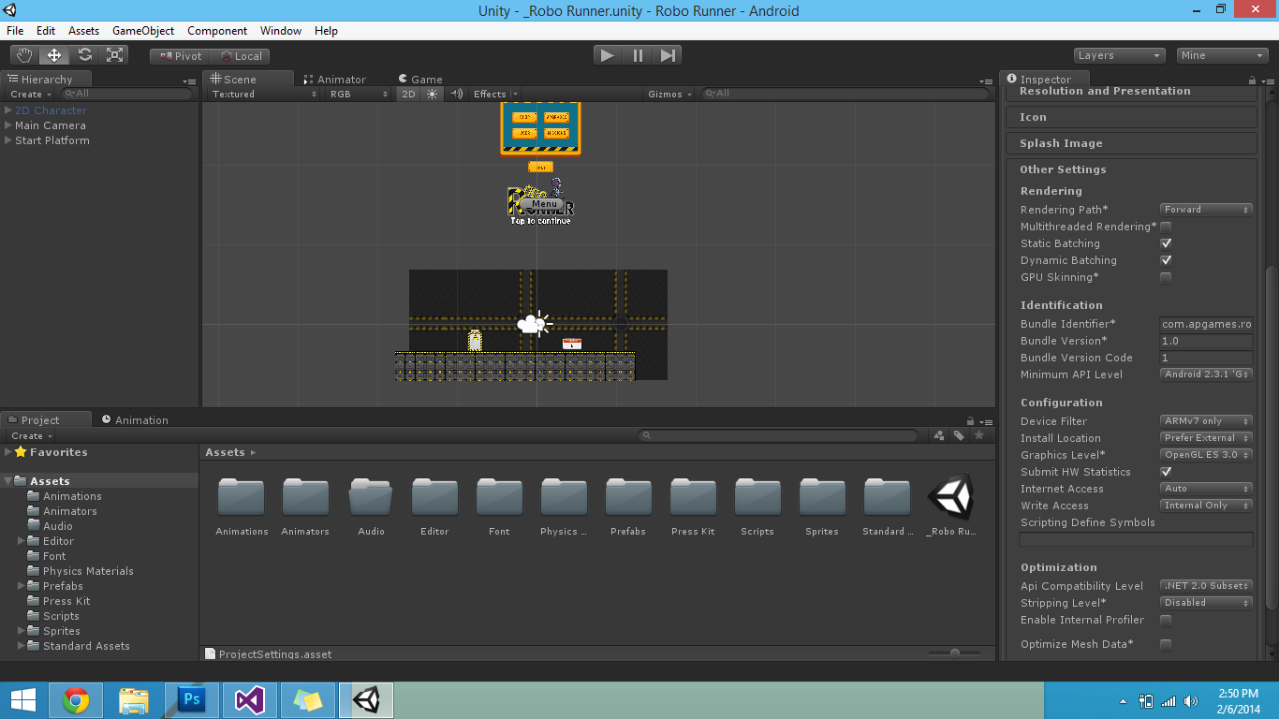Viewport: 1279px width, 719px height.
Task: Uncheck Dynamic Batching
Action: click(1166, 260)
